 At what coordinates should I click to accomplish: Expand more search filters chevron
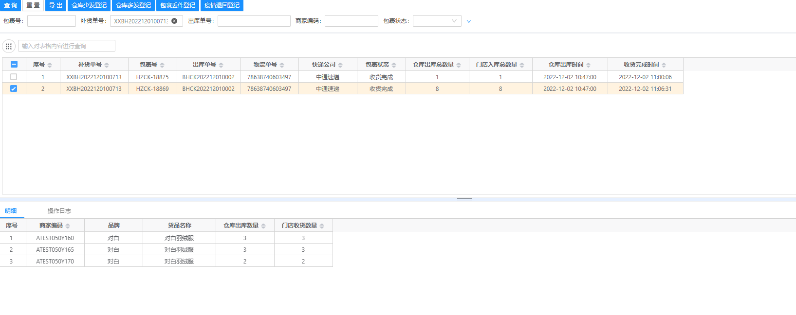coord(469,21)
